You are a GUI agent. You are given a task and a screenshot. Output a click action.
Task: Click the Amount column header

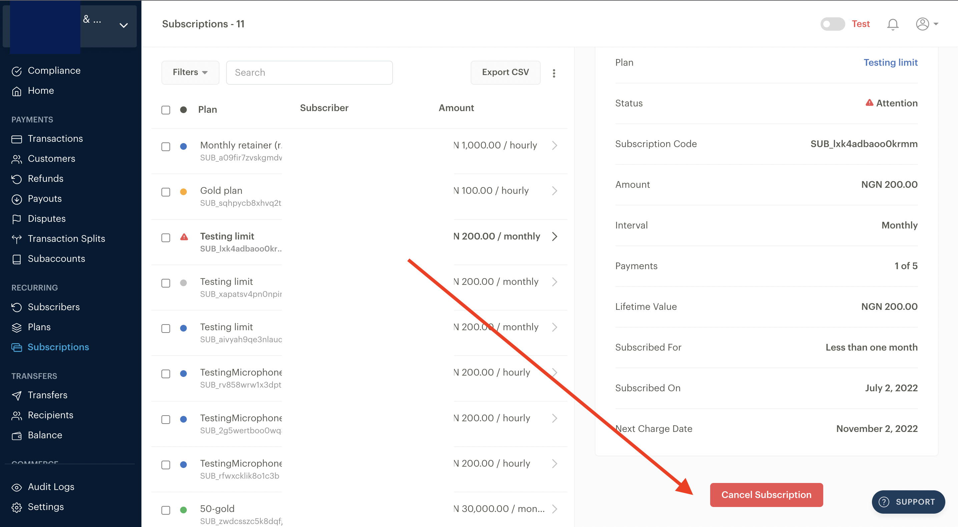[456, 108]
